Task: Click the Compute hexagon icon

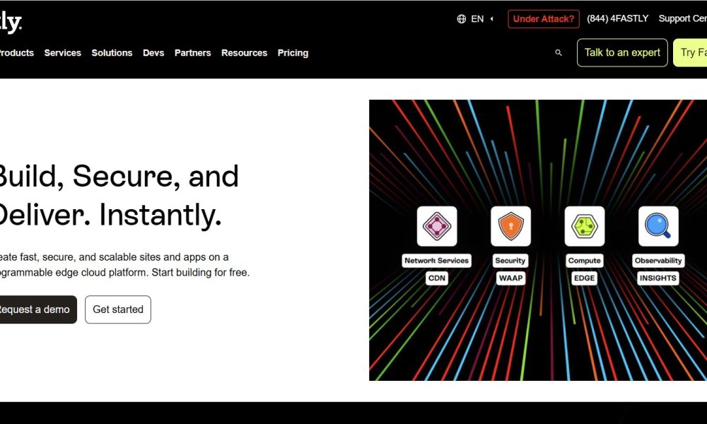Action: click(x=584, y=226)
